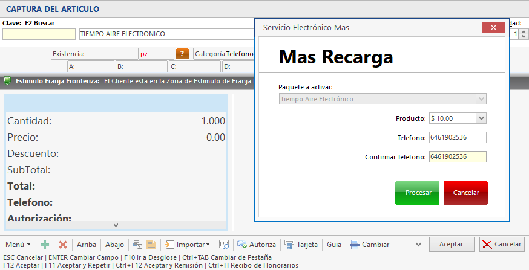The image size is (529, 270).
Task: Open the Producto dropdown showing $ 10.00
Action: click(481, 118)
